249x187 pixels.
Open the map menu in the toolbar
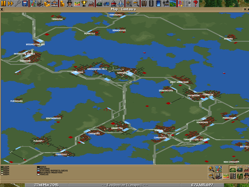(x=33, y=3)
